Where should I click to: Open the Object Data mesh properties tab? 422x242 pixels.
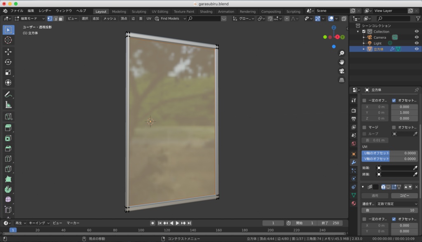[x=354, y=195]
